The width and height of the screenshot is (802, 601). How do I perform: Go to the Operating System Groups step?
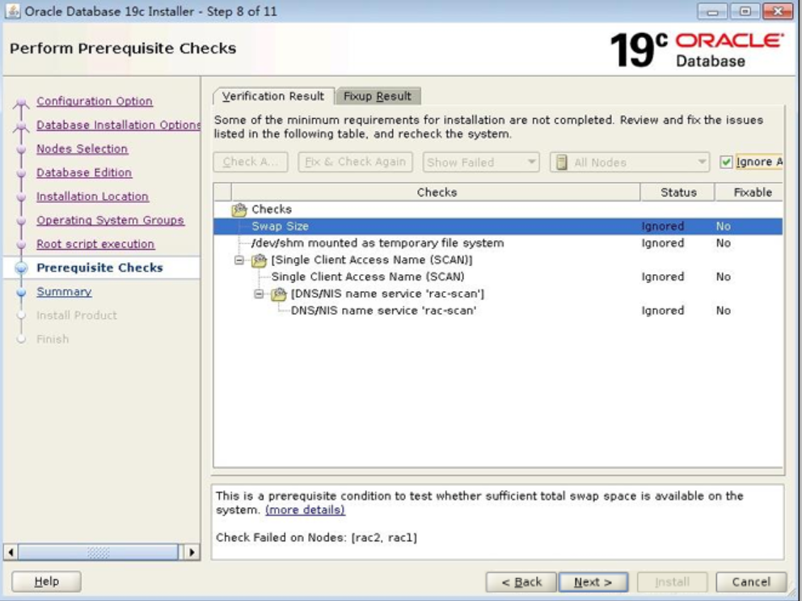coord(110,220)
